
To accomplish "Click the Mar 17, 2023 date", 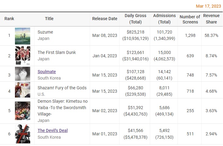I will point(209,6).
